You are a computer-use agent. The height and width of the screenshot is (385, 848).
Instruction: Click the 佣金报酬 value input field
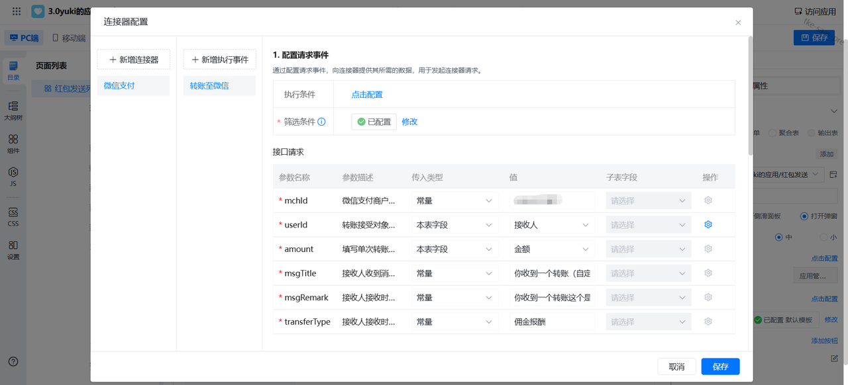coord(552,322)
